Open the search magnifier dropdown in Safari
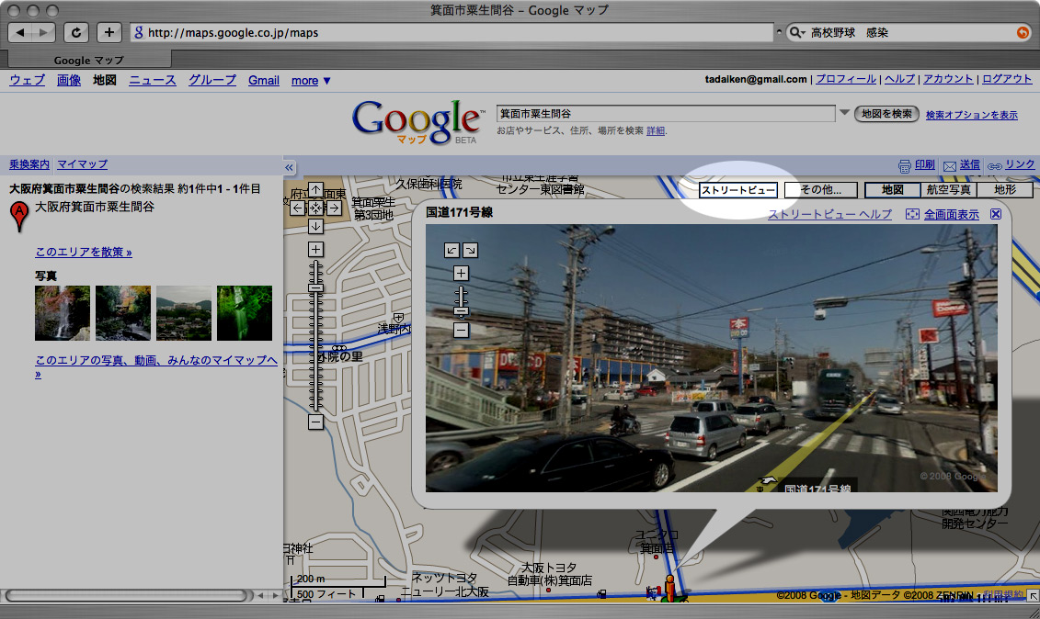Viewport: 1040px width, 619px height. pyautogui.click(x=796, y=32)
